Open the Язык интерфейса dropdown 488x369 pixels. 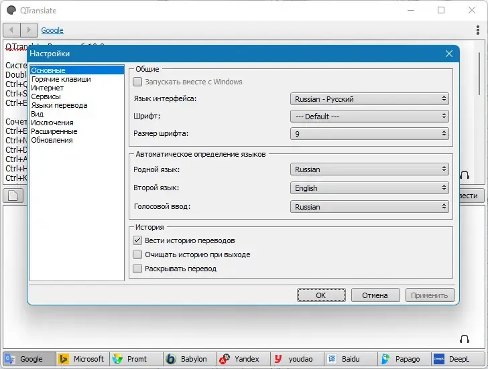(369, 99)
